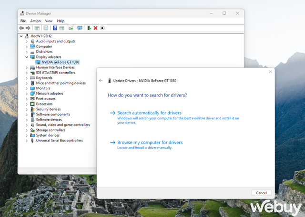Click the Disk drives icon
Screen dimensions: 305x217
[32, 52]
